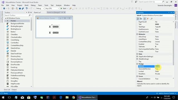Image resolution: width=178 pixels, height=100 pixels.
Task: Collapse the All Windows Forms group
Action: [6, 18]
